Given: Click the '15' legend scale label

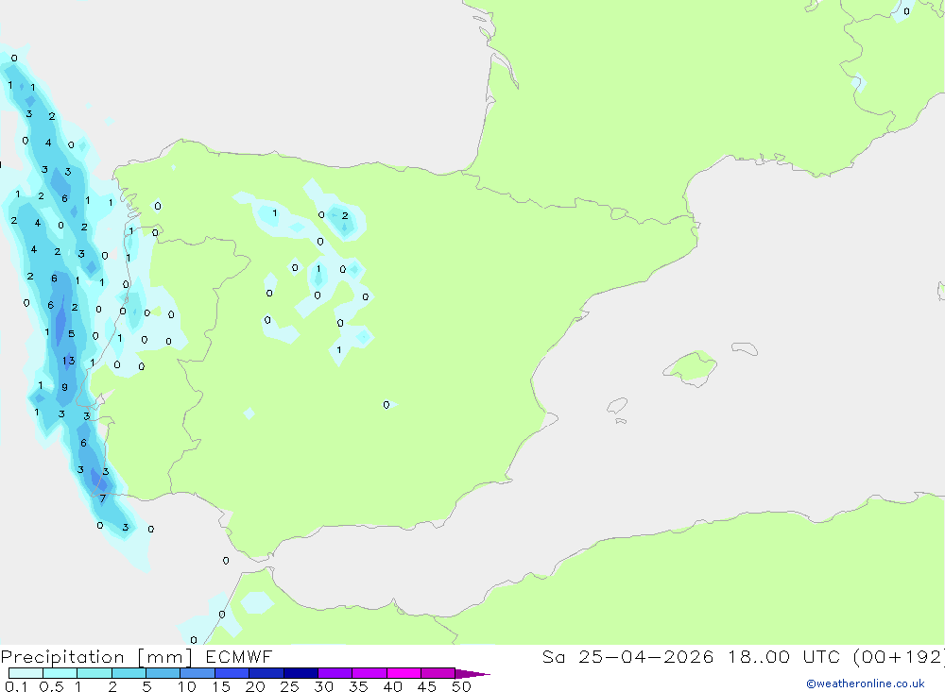Looking at the screenshot, I should [221, 686].
